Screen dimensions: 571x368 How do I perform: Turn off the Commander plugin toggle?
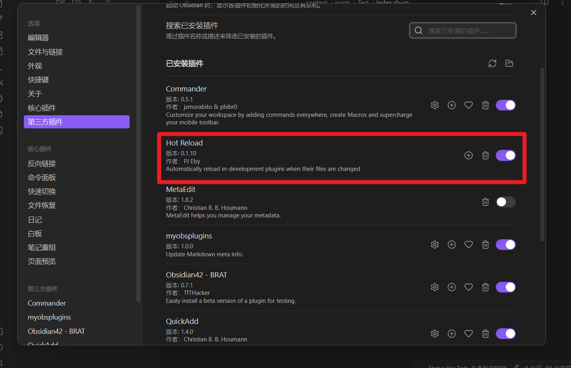point(505,105)
